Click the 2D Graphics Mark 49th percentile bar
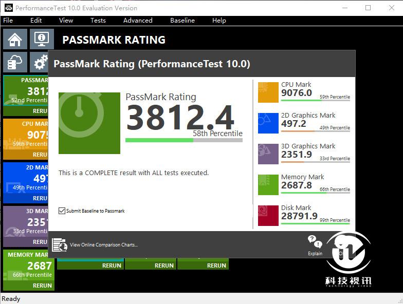The width and height of the screenshot is (403, 304). 316,131
